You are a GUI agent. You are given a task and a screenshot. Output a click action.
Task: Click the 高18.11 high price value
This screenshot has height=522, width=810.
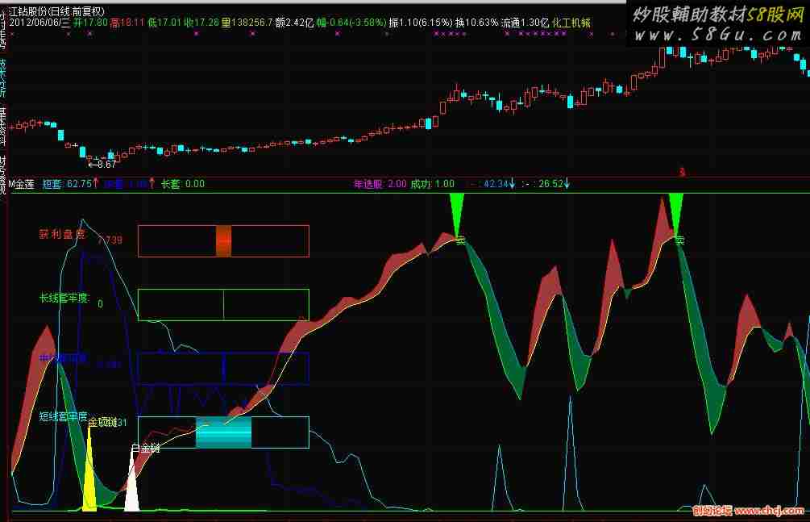point(127,23)
